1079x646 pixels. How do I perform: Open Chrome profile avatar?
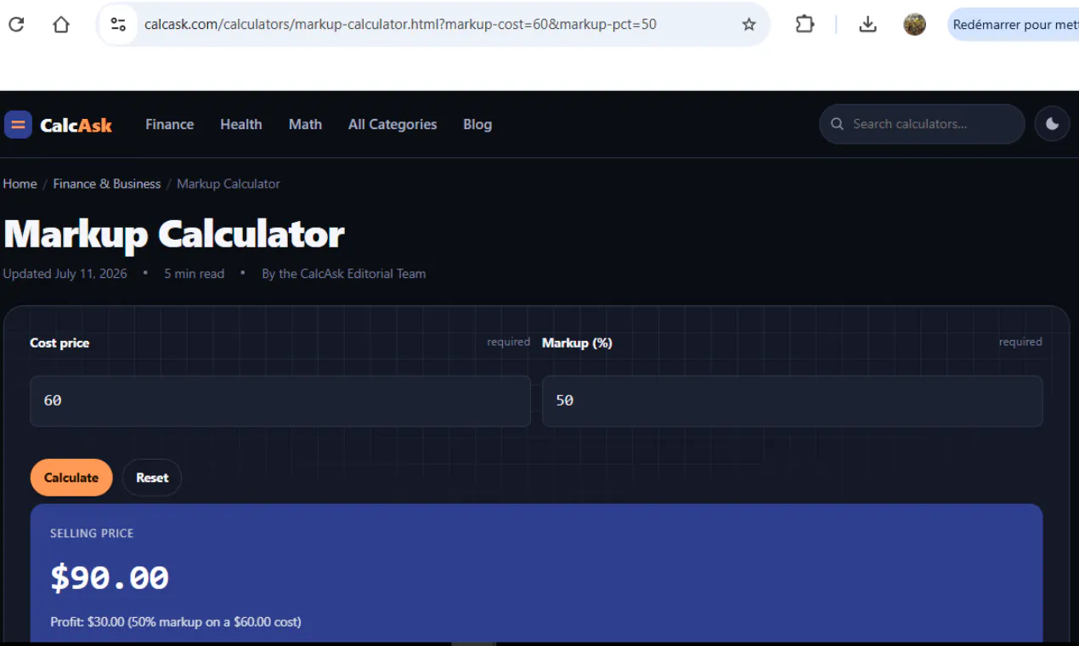[x=914, y=25]
